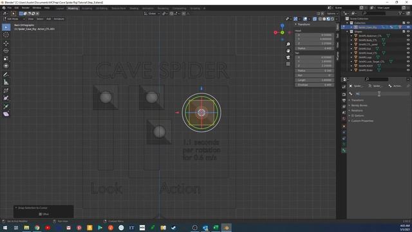Toggle visibility of SHAPE.ROOT object
The width and height of the screenshot is (412, 232).
(408, 66)
